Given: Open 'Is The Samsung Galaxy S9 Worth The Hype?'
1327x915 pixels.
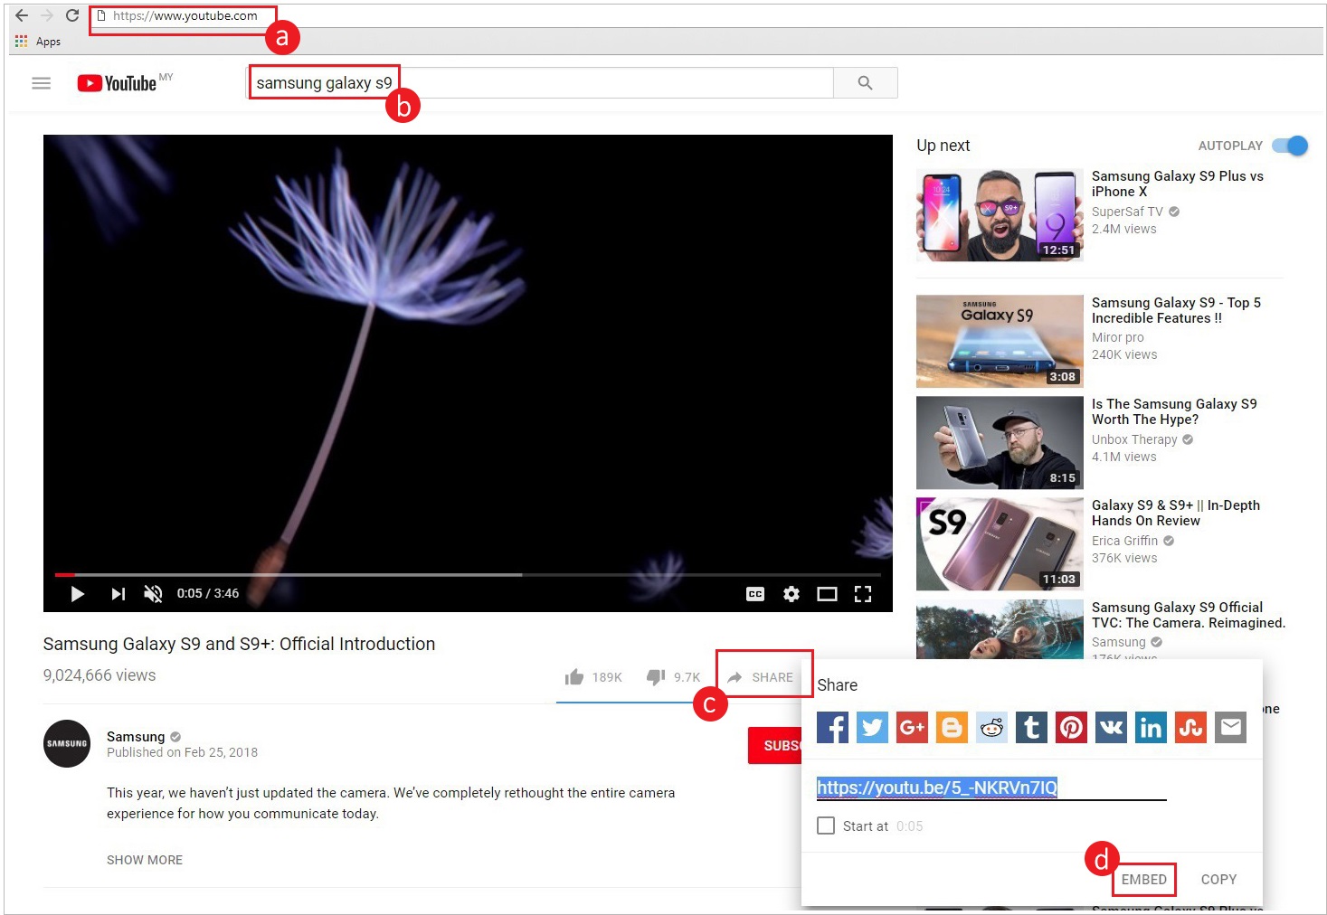Looking at the screenshot, I should pos(1174,411).
